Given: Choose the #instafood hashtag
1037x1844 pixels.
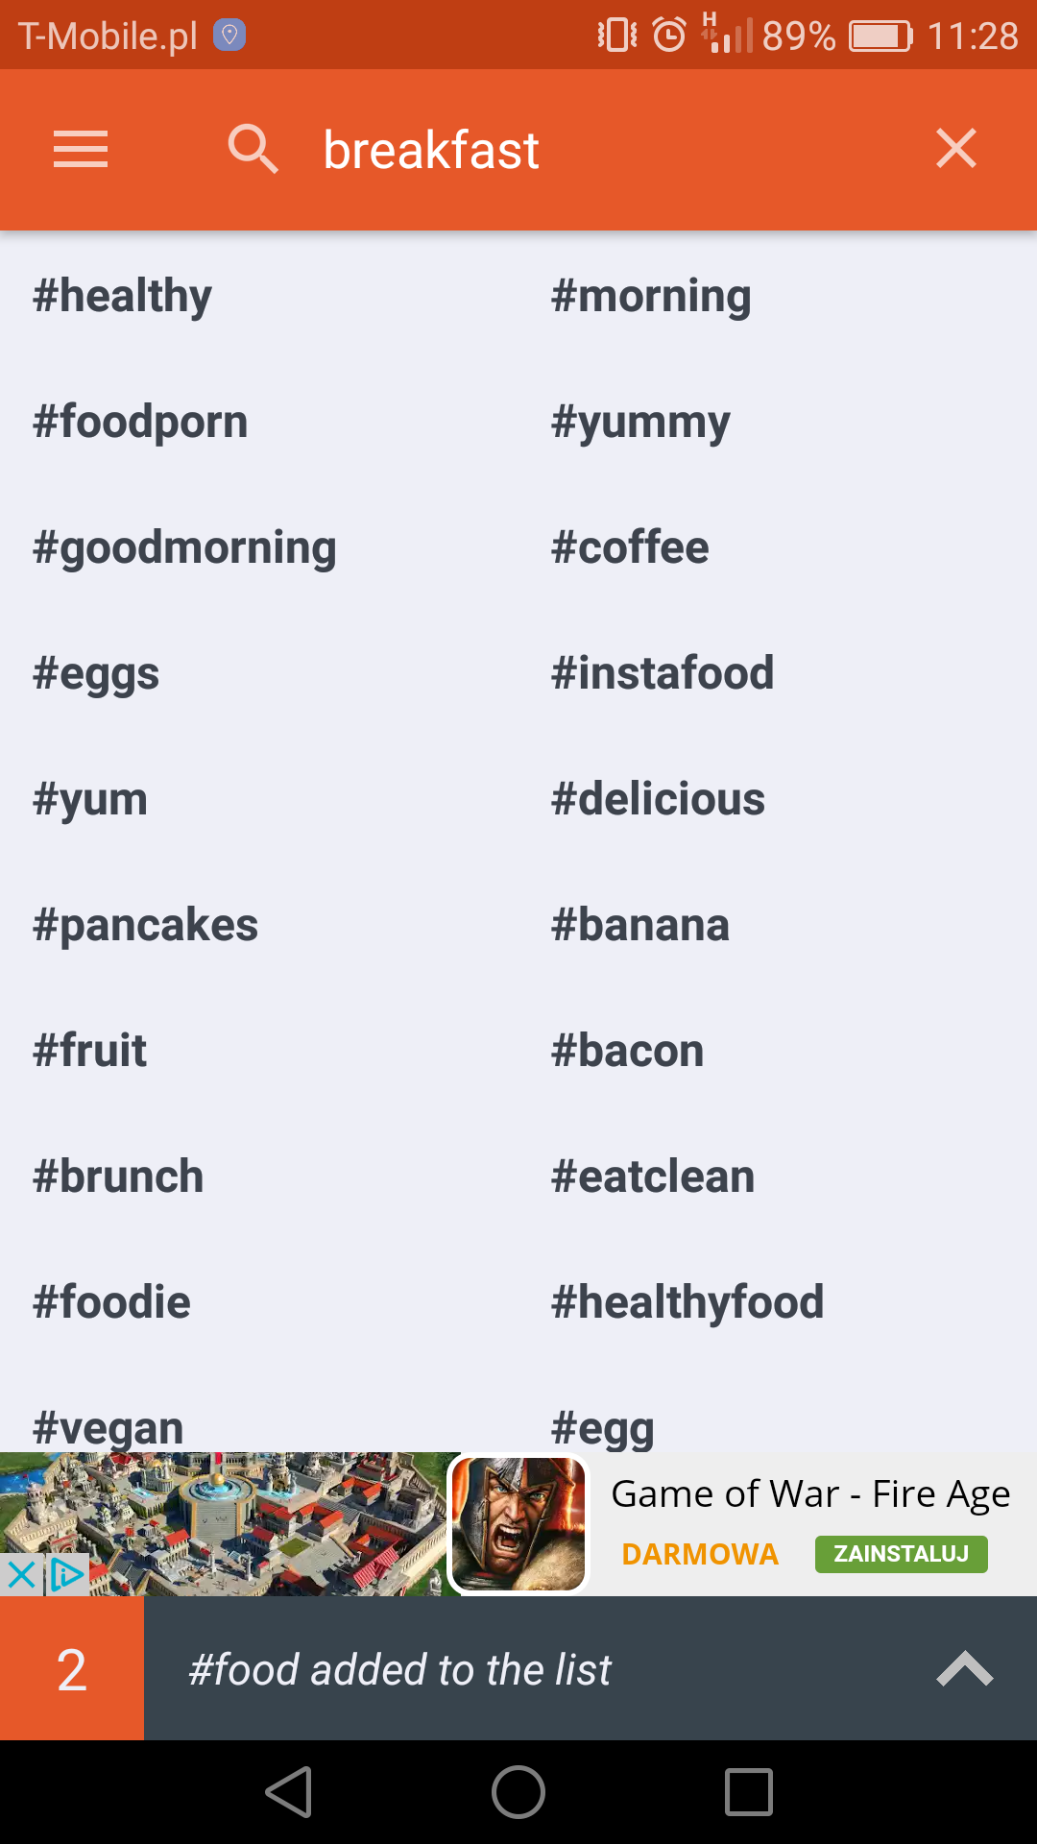Looking at the screenshot, I should pos(663,673).
